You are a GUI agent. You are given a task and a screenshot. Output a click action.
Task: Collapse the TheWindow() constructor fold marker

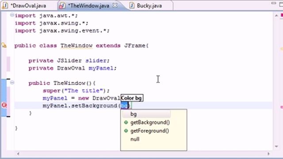(x=12, y=83)
